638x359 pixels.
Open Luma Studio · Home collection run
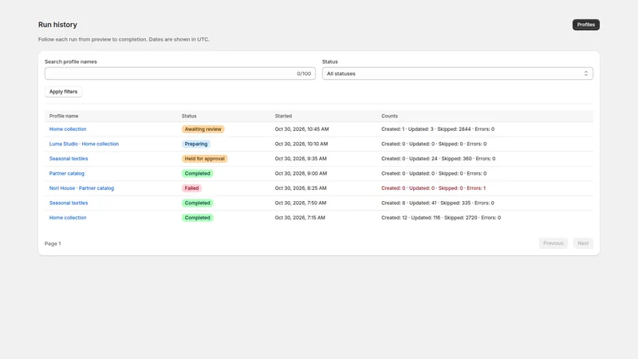pyautogui.click(x=84, y=144)
